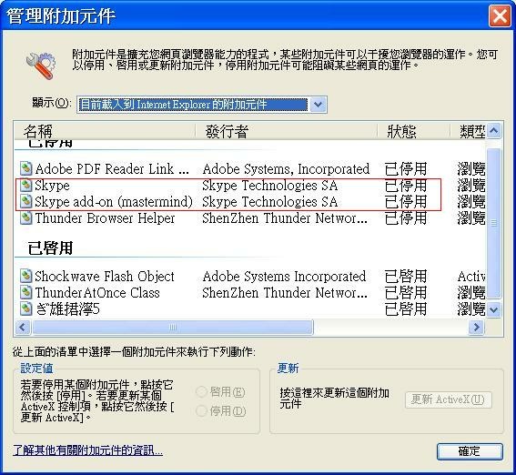Viewport: 516px width, 475px height.
Task: Sort by 發行者 column header
Action: pos(287,131)
